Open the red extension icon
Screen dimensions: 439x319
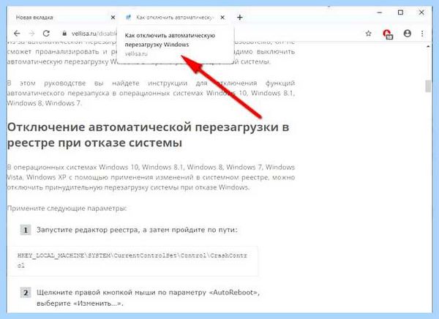click(x=388, y=34)
